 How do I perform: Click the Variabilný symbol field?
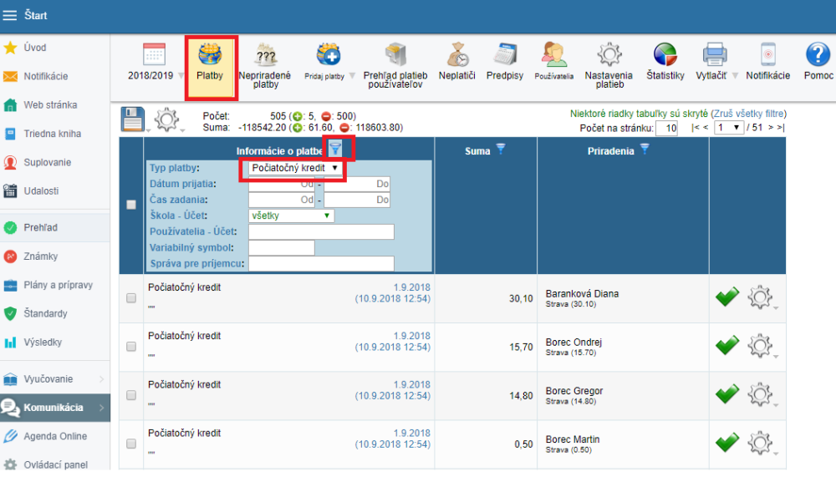(282, 248)
